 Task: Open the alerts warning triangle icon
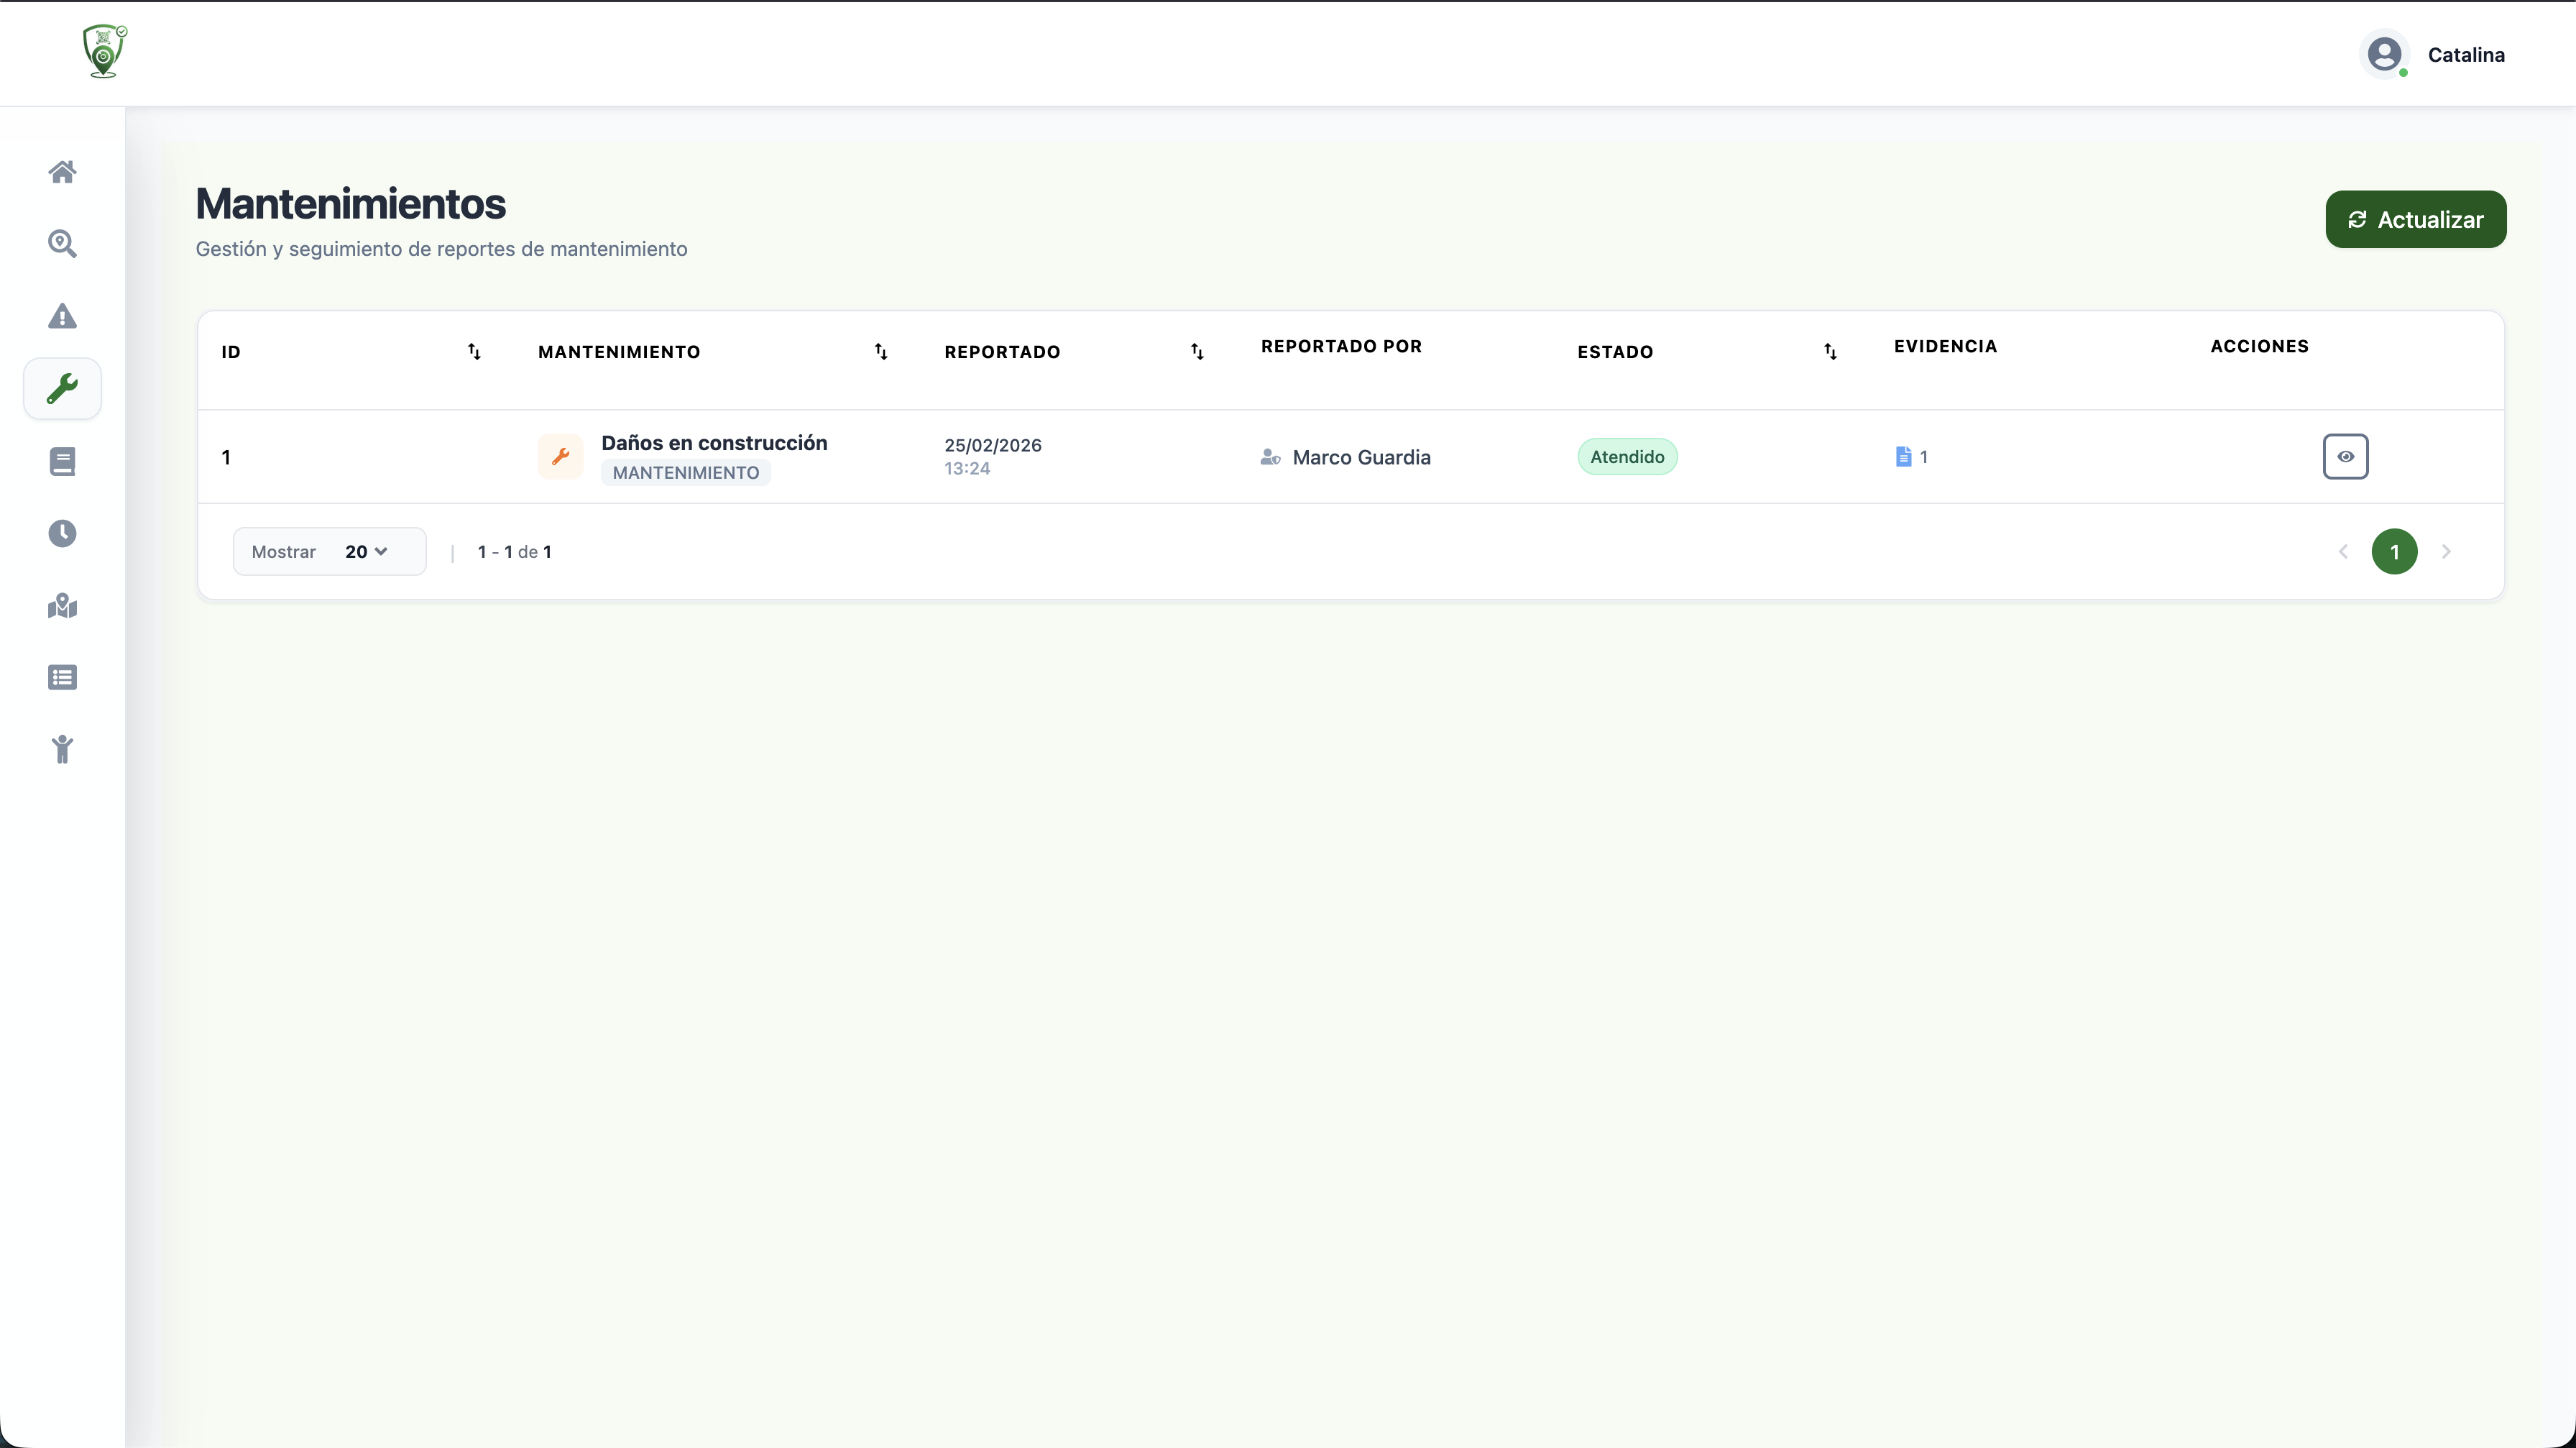click(x=62, y=316)
